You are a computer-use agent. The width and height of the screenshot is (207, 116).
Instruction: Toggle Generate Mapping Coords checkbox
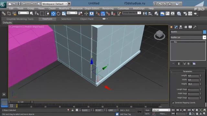[x=173, y=103]
